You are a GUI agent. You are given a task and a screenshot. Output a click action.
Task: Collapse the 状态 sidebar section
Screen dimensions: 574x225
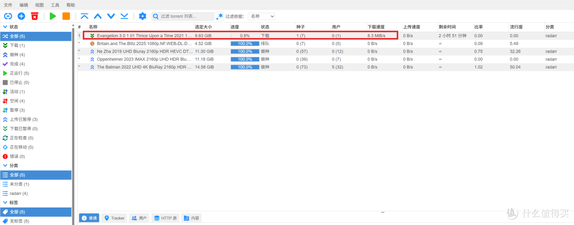click(x=5, y=27)
